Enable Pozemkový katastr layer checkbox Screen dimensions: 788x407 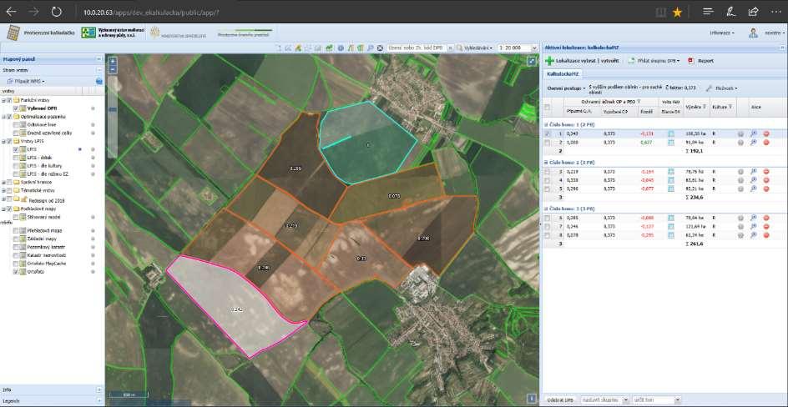[16, 248]
